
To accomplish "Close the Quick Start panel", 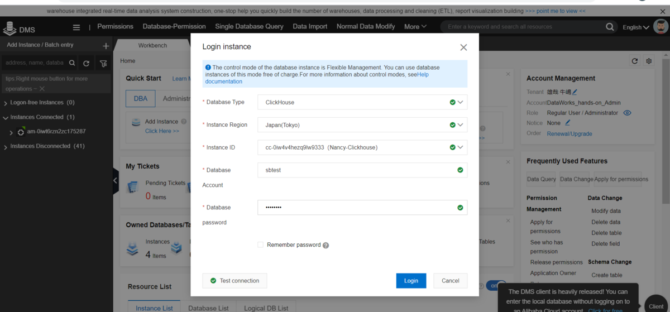I will tap(508, 74).
